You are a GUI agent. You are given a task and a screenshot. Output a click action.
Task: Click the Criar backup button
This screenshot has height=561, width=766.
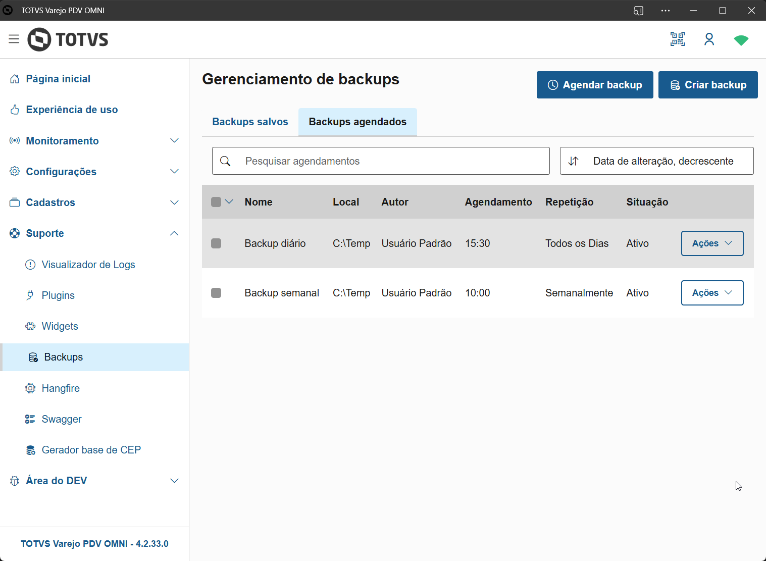tap(708, 85)
